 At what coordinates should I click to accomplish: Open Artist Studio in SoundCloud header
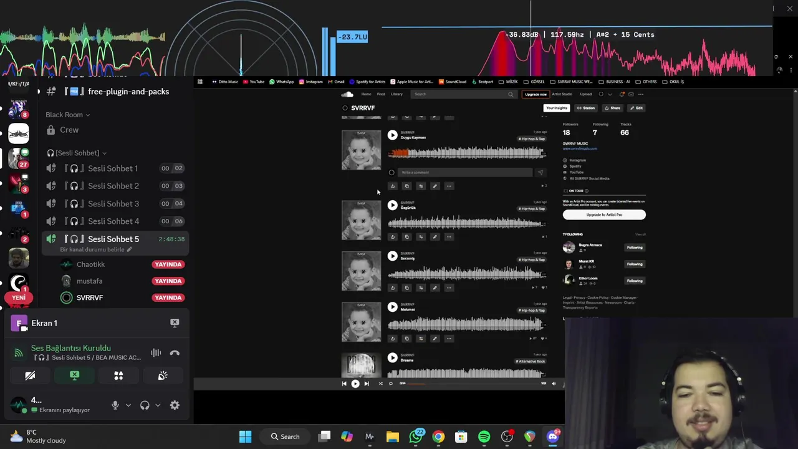coord(562,94)
